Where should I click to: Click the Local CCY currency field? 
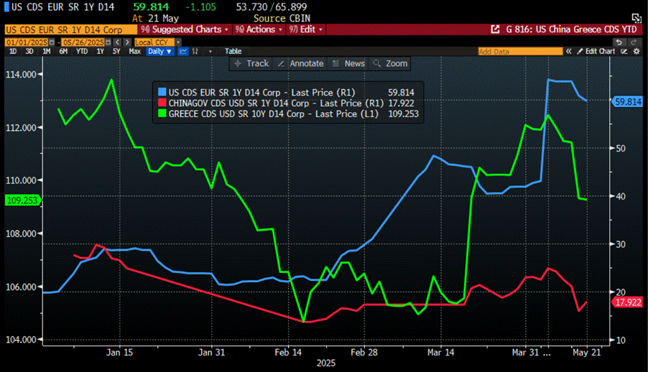(x=154, y=42)
